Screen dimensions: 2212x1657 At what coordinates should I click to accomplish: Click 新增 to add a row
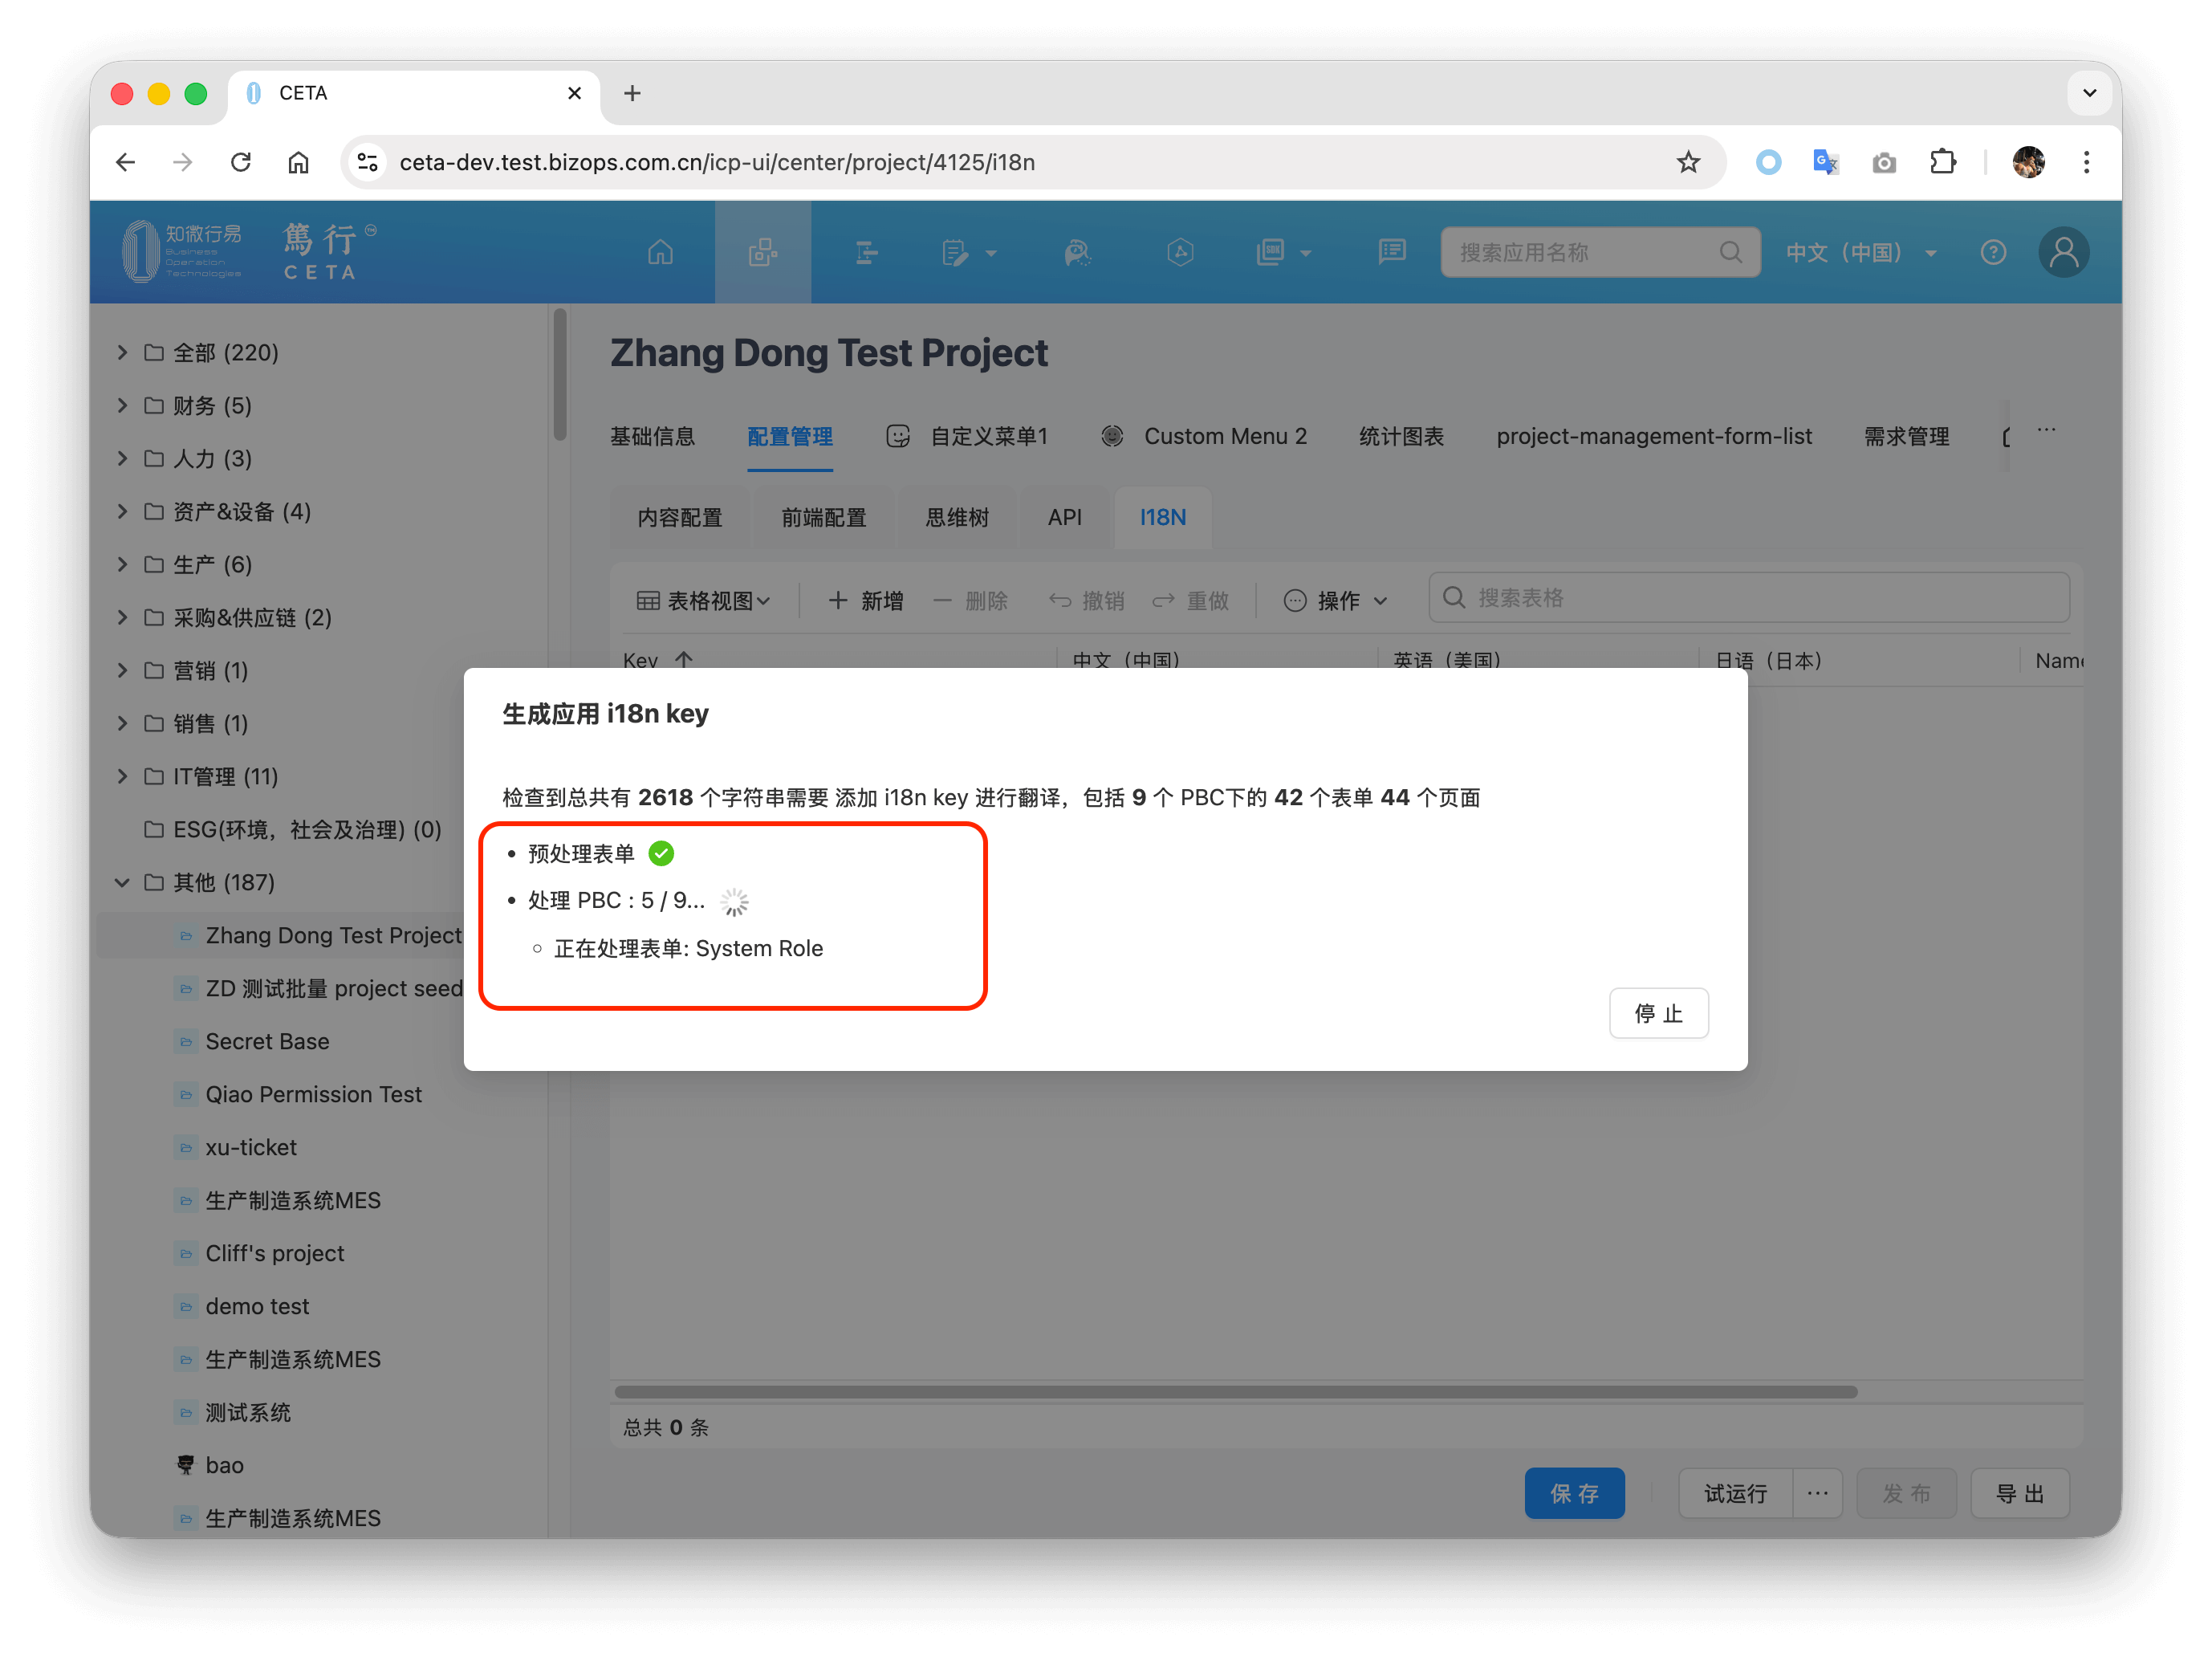click(x=866, y=600)
